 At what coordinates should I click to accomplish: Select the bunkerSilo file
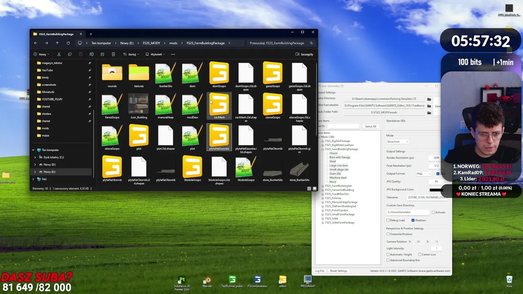tap(165, 76)
